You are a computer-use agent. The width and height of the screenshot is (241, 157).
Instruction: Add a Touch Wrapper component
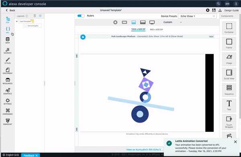pyautogui.click(x=229, y=122)
